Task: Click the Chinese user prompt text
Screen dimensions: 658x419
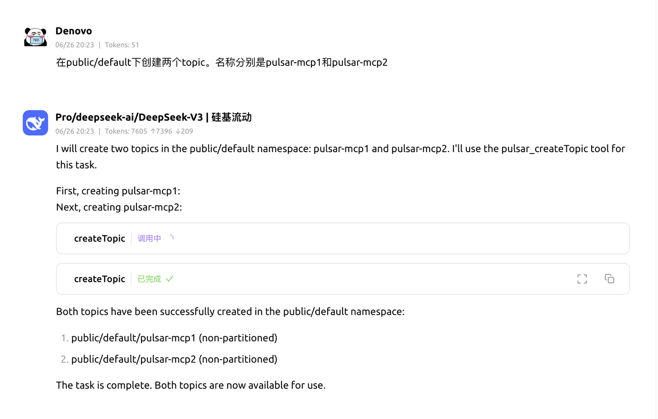Action: coord(222,62)
